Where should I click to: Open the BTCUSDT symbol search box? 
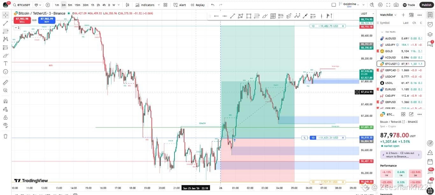(x=22, y=5)
